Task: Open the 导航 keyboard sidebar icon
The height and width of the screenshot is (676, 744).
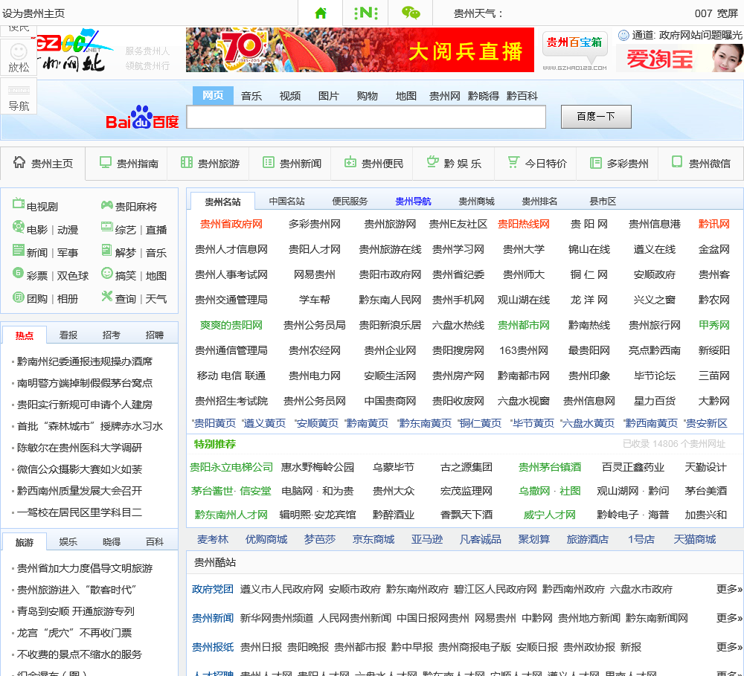Action: coord(19,97)
